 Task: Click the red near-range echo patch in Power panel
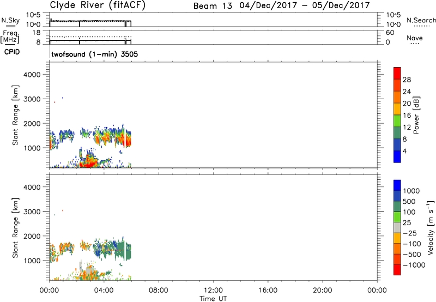coord(88,162)
